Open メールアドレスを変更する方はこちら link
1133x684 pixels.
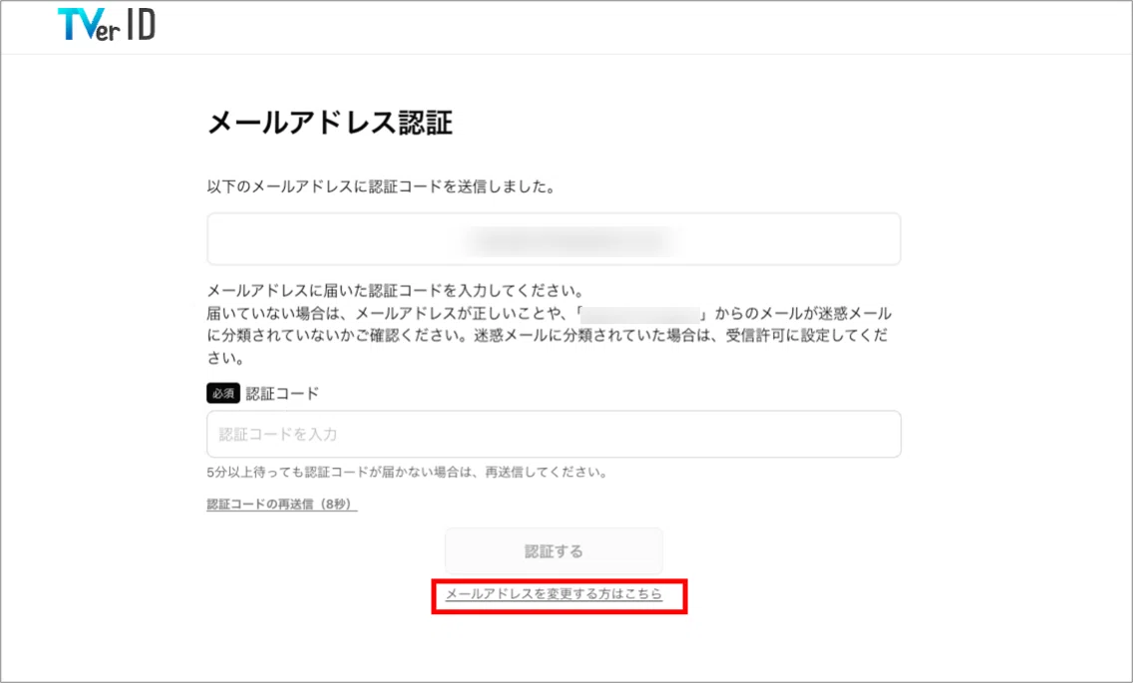(554, 593)
